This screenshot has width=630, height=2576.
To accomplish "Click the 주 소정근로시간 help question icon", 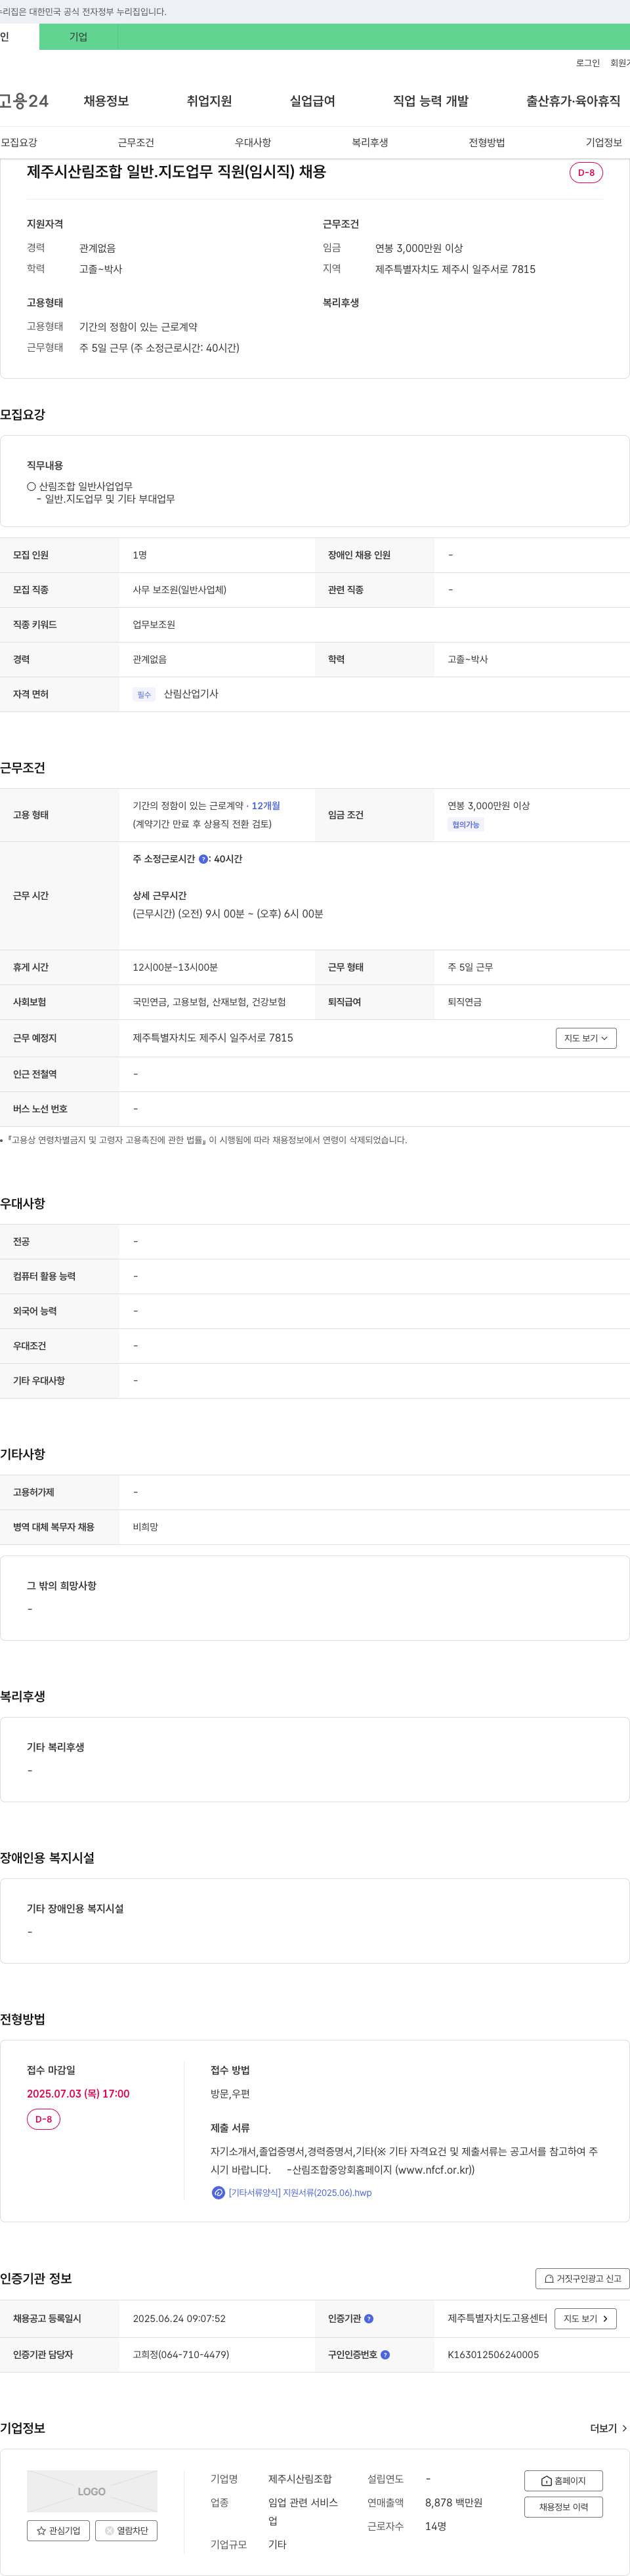I will coord(203,859).
